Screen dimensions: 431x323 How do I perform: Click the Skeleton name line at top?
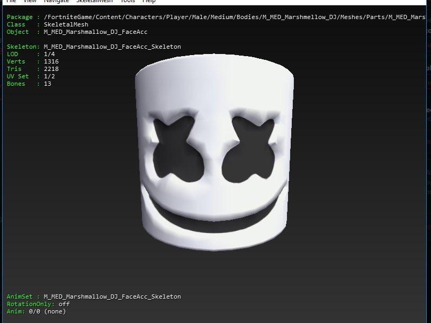[94, 47]
